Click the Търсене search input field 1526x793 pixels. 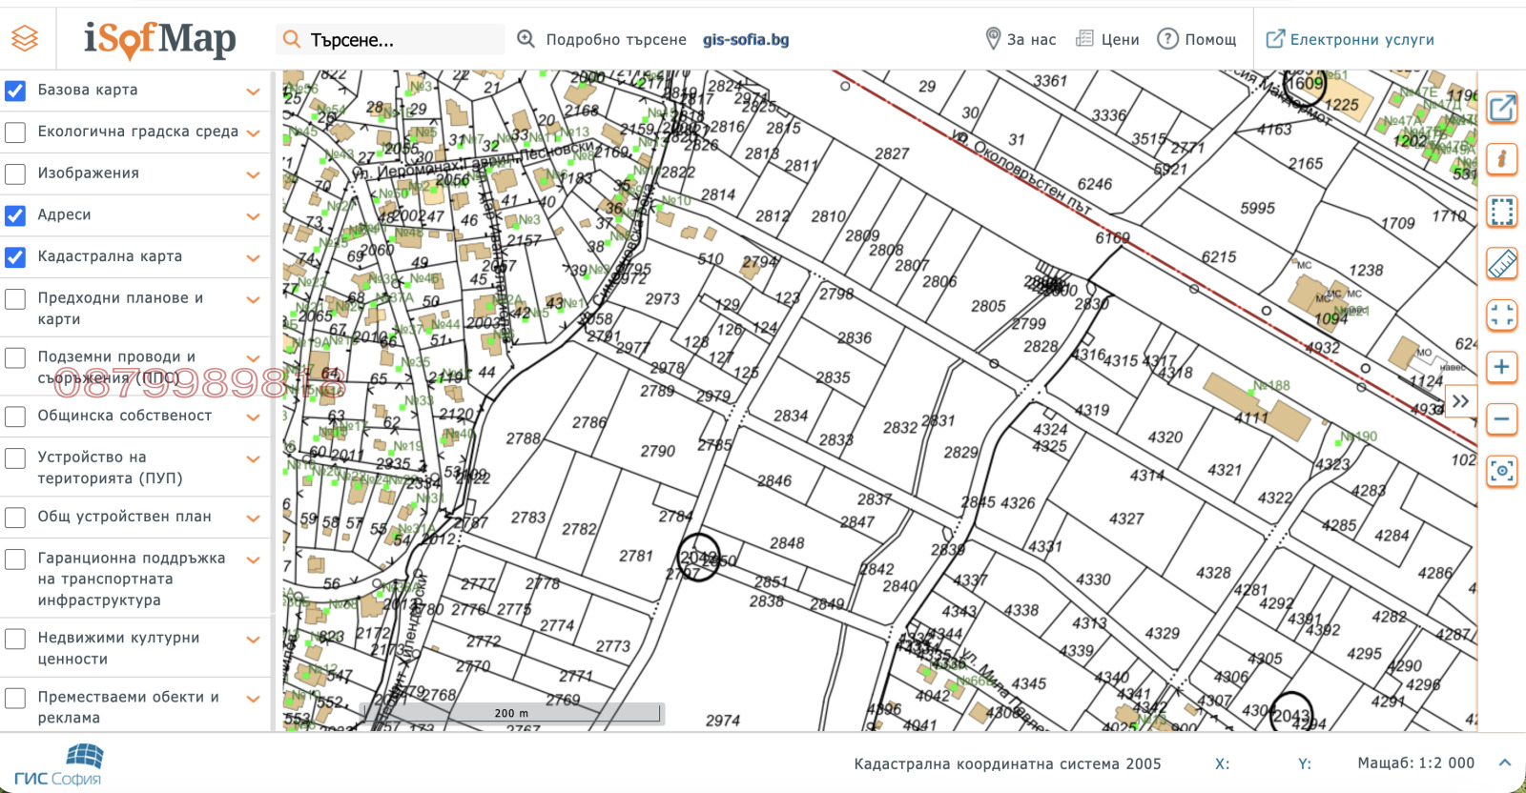[x=401, y=40]
